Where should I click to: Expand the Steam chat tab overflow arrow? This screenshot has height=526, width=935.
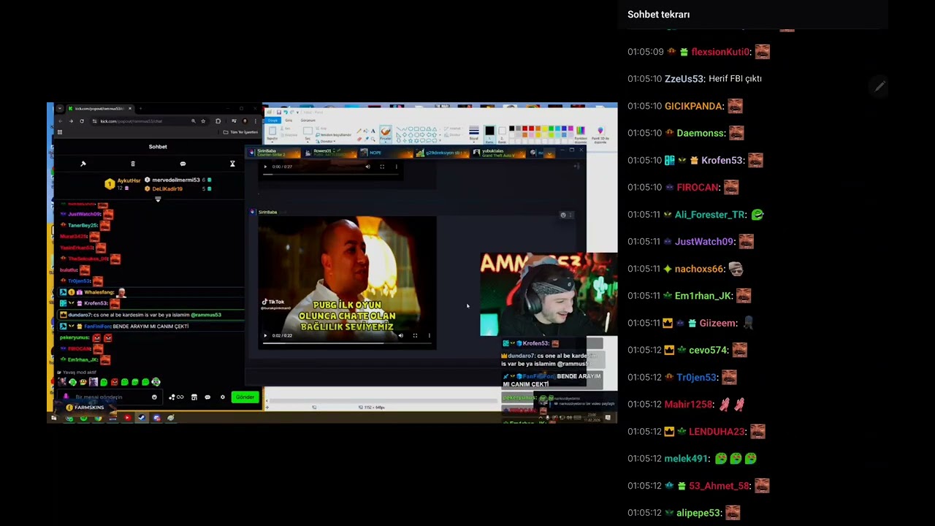pos(549,153)
